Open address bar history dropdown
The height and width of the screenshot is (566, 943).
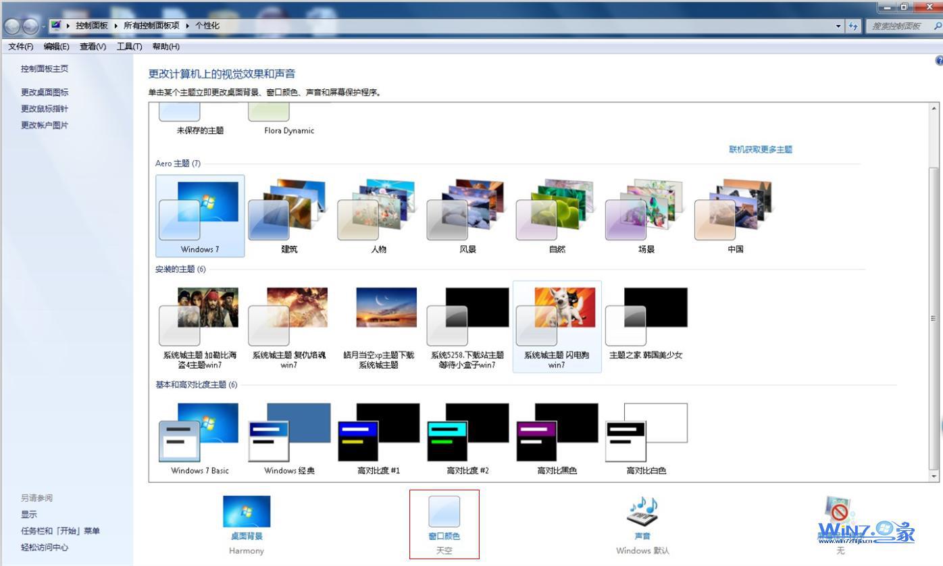coord(838,26)
